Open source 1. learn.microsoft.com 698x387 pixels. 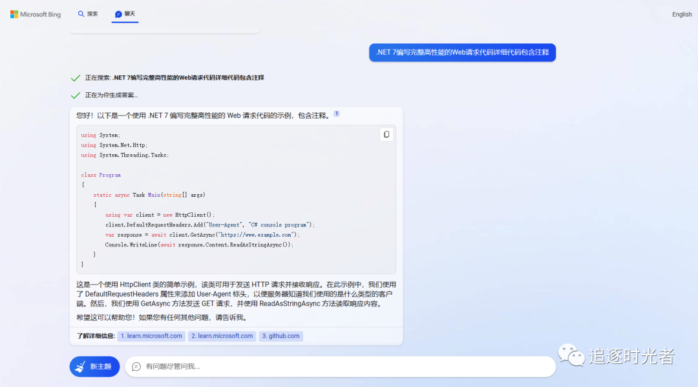pos(151,336)
